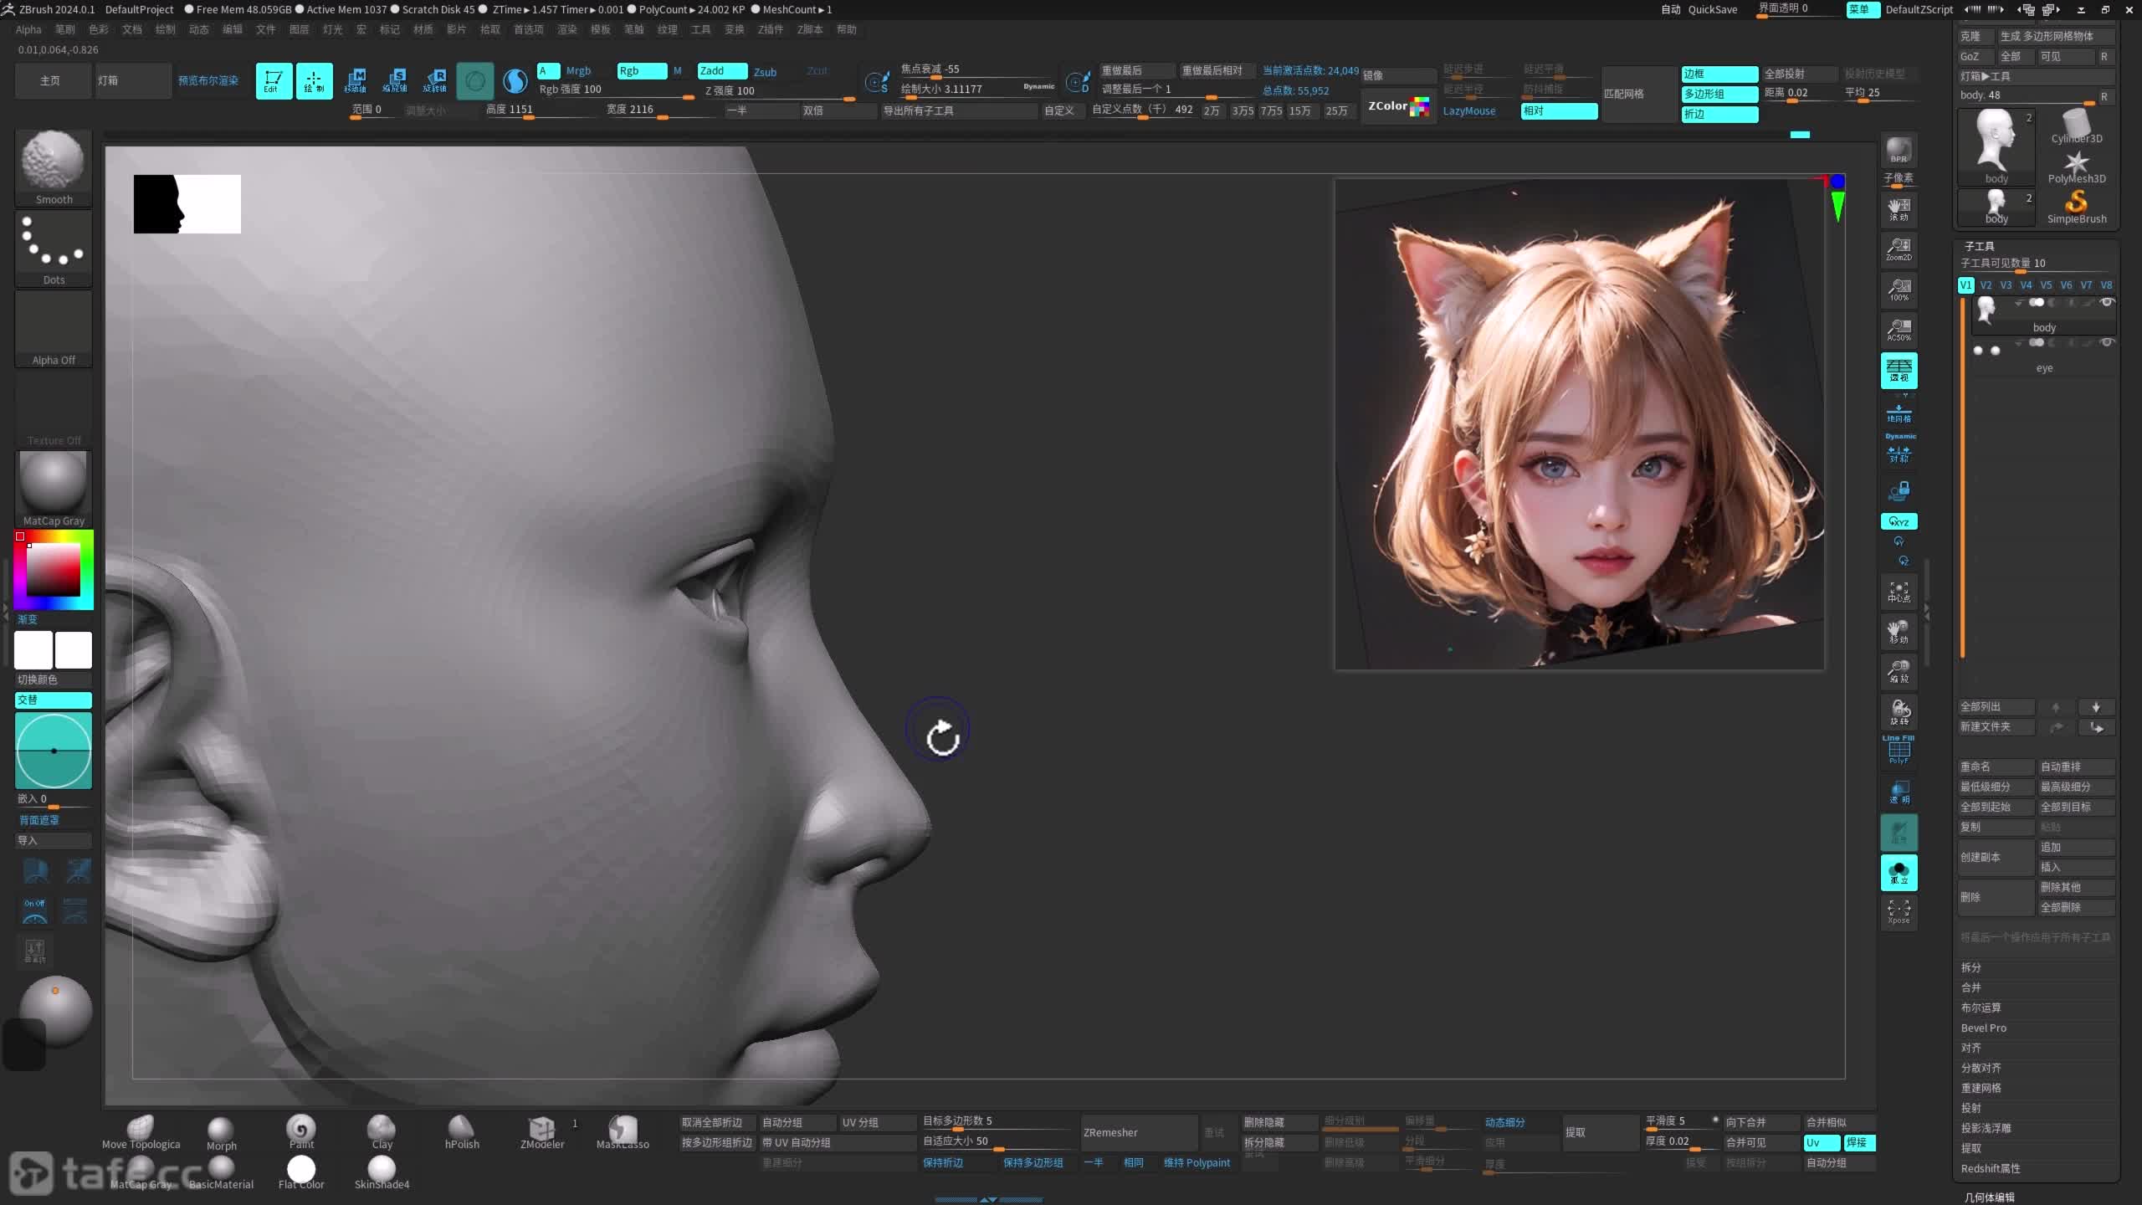Toggle Rgb paint mode

(x=642, y=71)
